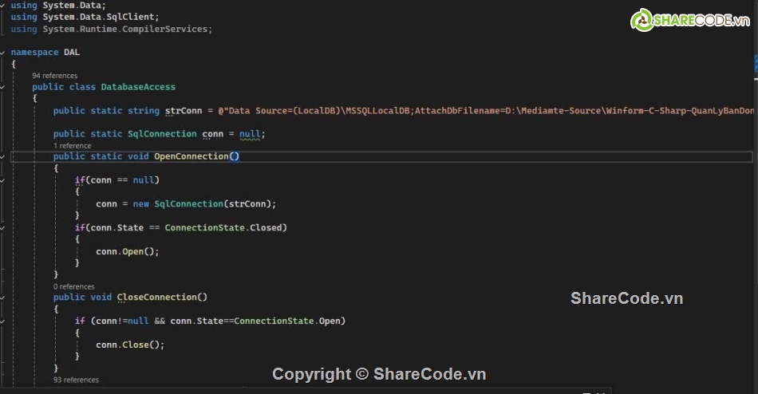The width and height of the screenshot is (758, 394).
Task: Click the 'conn.Open();' statement
Action: coord(128,251)
